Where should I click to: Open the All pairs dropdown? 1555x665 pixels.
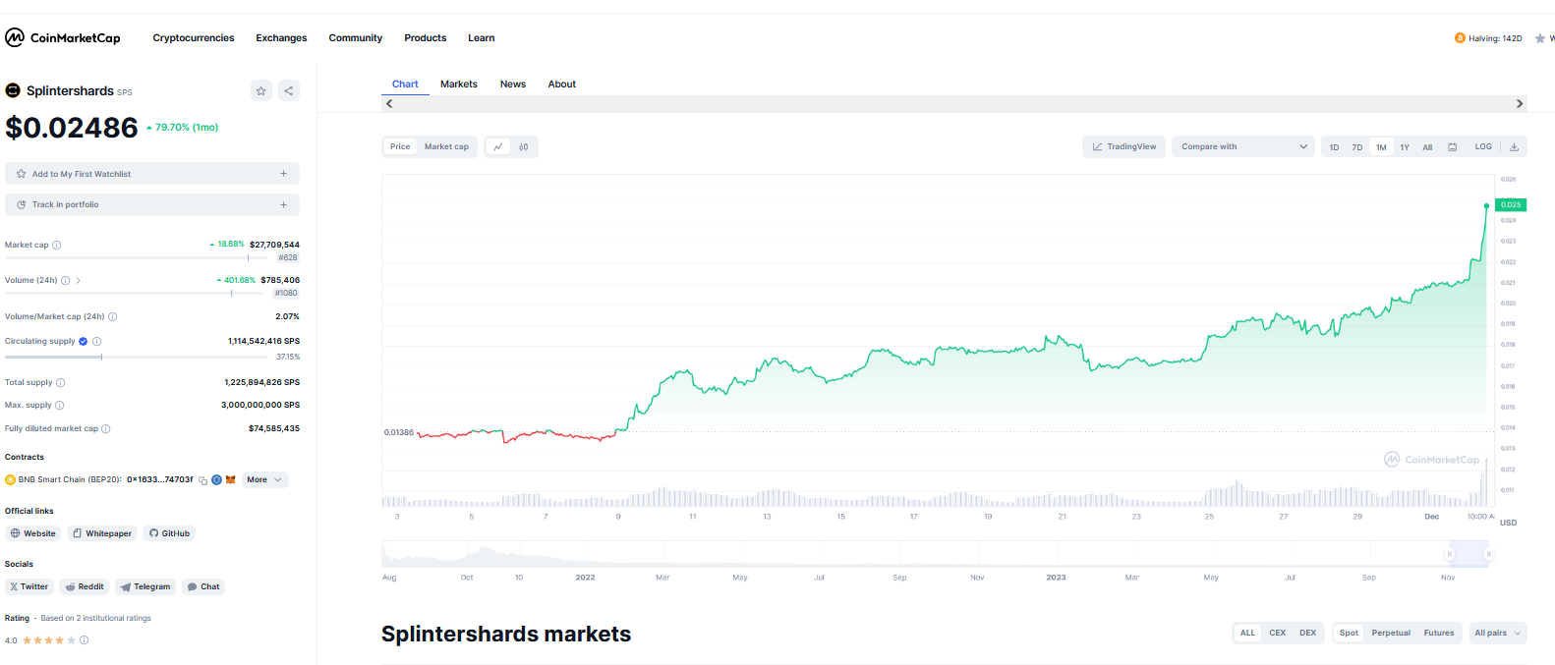pyautogui.click(x=1498, y=633)
